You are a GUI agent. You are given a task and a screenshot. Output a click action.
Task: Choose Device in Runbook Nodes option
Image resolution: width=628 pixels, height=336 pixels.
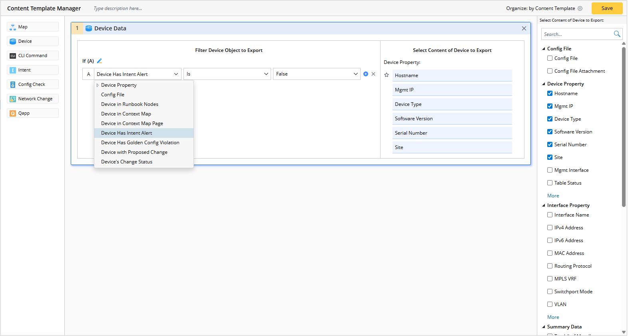pos(130,104)
